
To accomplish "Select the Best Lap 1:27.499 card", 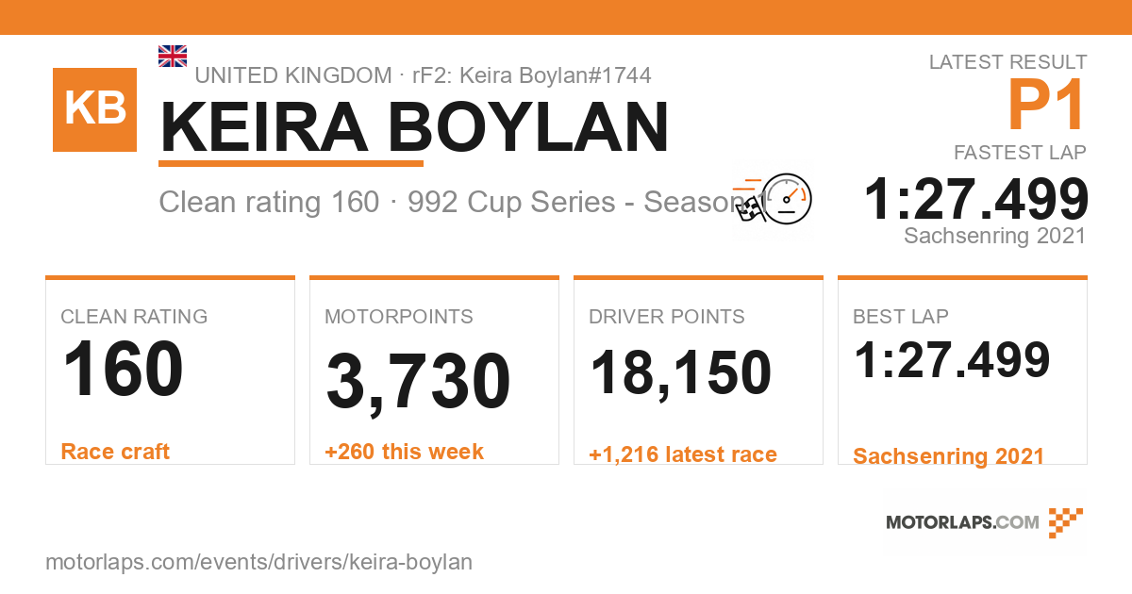I will tap(962, 371).
